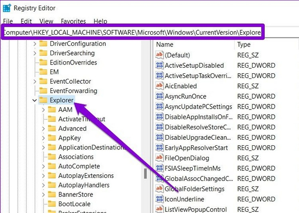Expand the Advanced subkey
299x213 pixels.
click(x=43, y=129)
